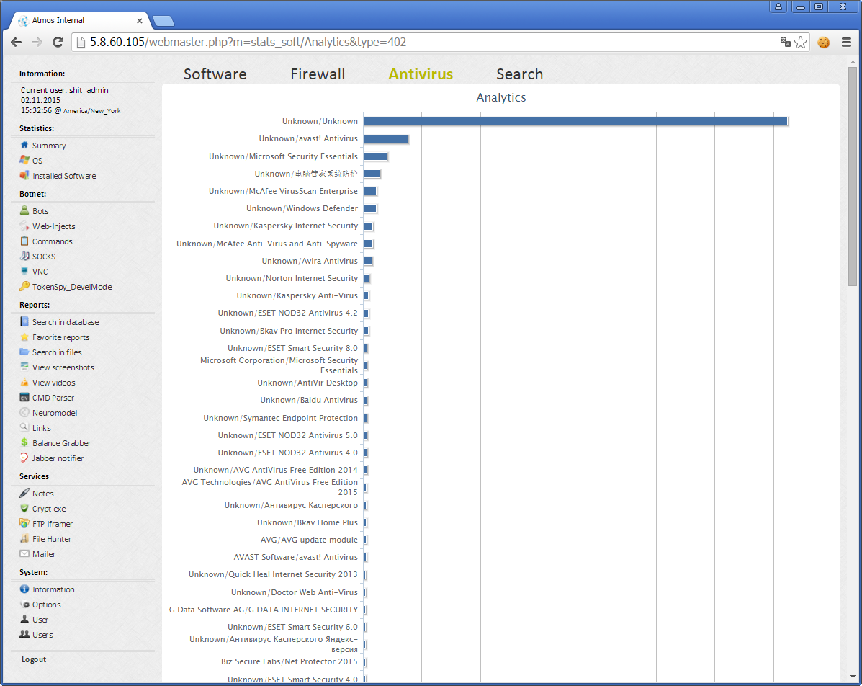The width and height of the screenshot is (862, 686).
Task: Click the SOCKS icon
Action: point(24,257)
